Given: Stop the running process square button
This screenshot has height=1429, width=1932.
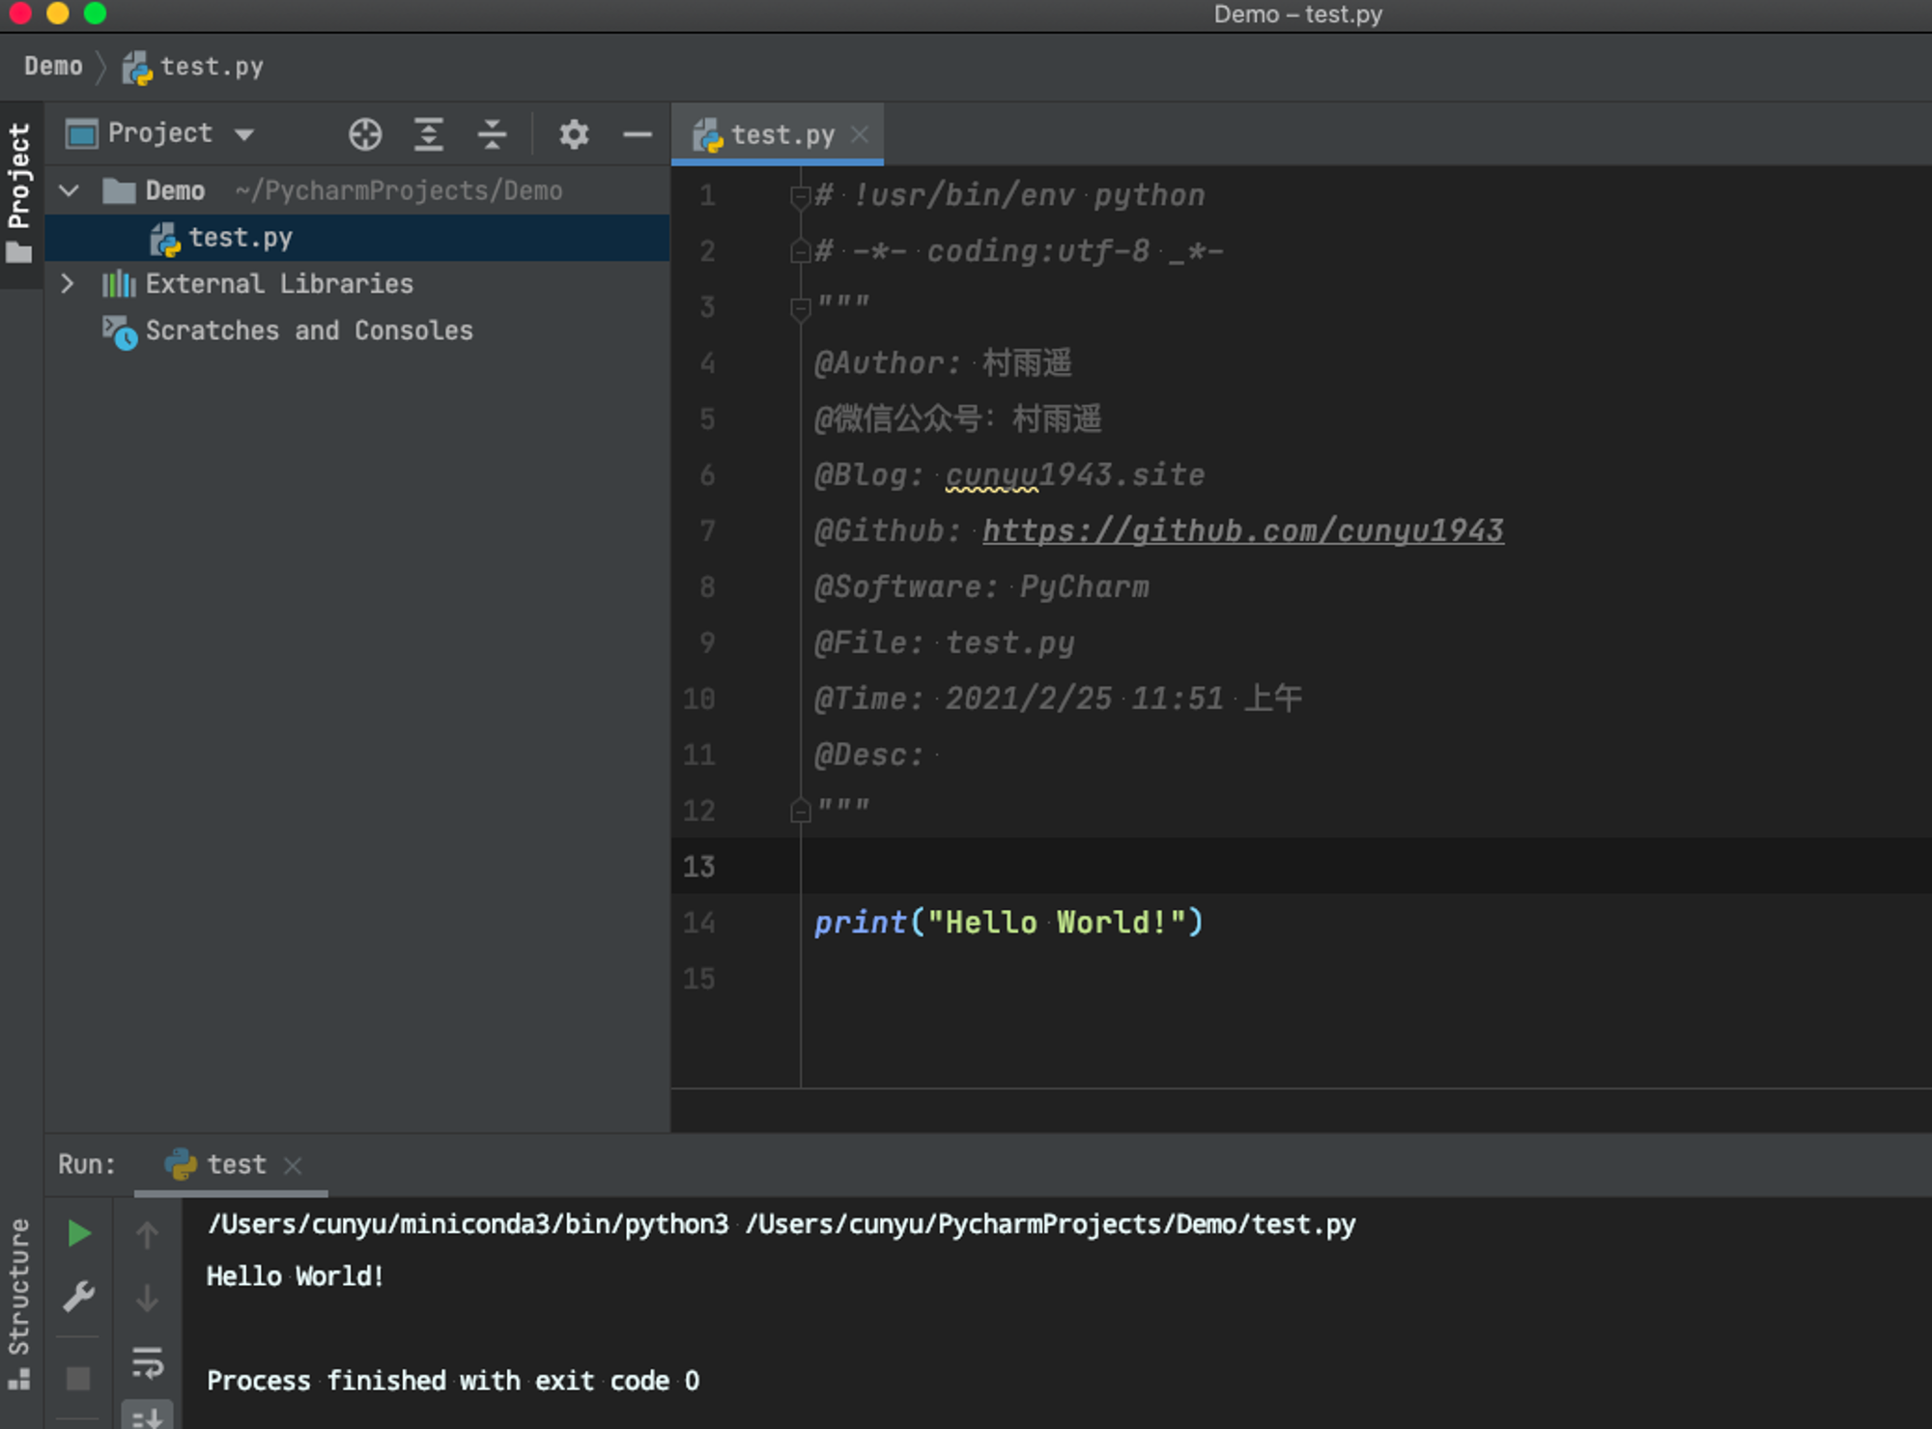Looking at the screenshot, I should click(x=78, y=1378).
